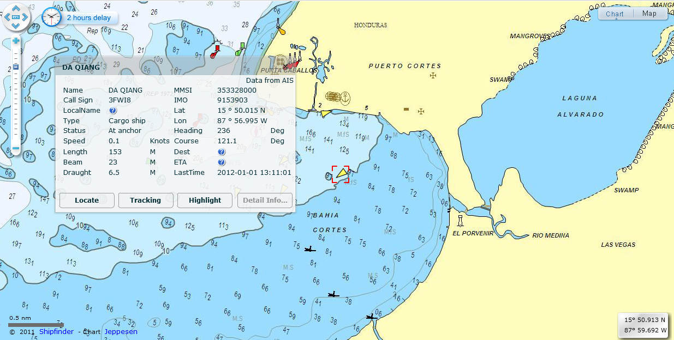Select the Chart view tab

click(x=615, y=13)
